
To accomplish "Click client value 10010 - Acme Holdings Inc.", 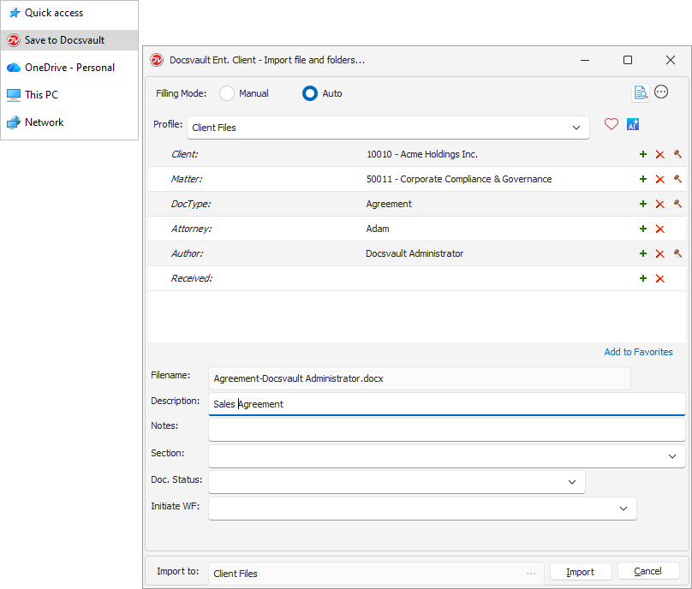I will pos(422,154).
